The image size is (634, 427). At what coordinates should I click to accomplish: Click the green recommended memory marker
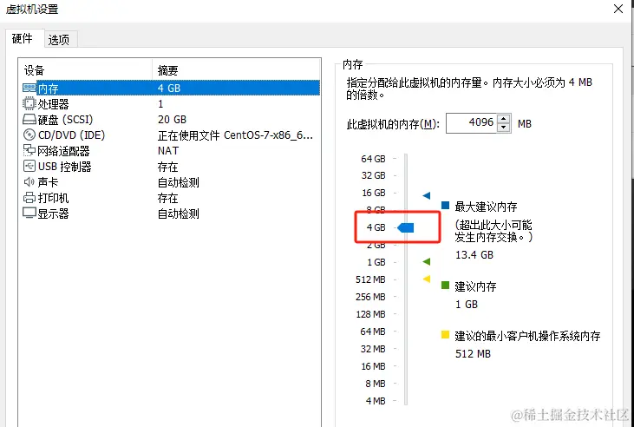point(426,262)
